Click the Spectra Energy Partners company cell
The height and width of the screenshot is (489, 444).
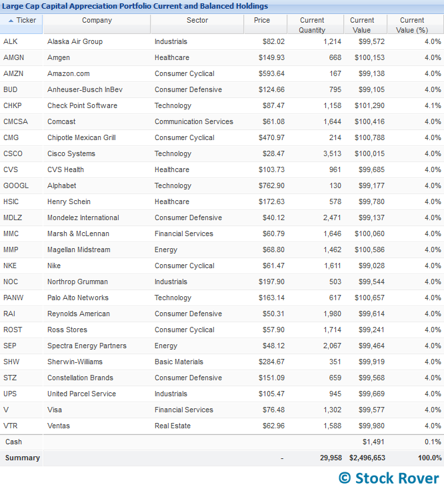87,346
